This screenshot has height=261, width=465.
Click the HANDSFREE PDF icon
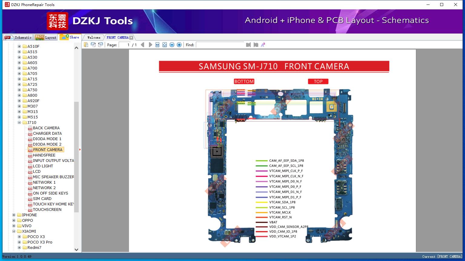(30, 155)
